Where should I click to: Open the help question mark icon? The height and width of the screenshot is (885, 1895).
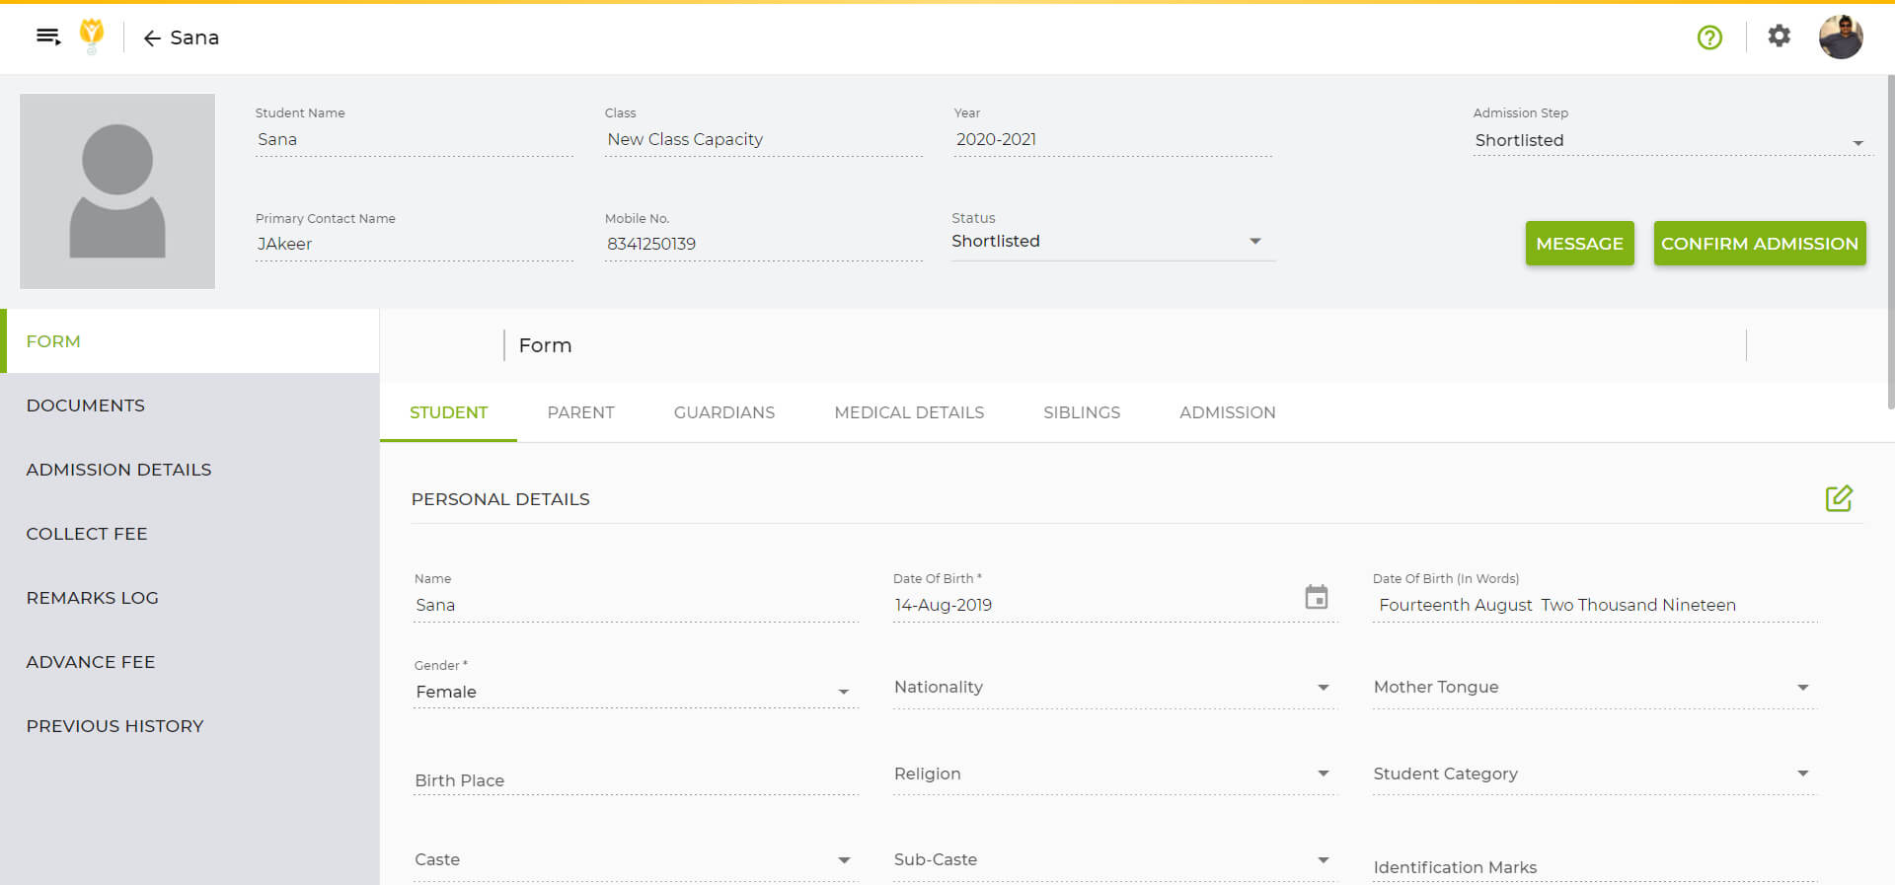[x=1709, y=37]
